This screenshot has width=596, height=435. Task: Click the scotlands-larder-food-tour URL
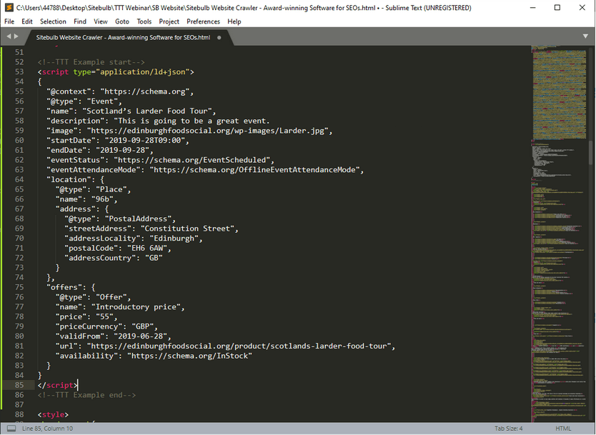click(239, 346)
